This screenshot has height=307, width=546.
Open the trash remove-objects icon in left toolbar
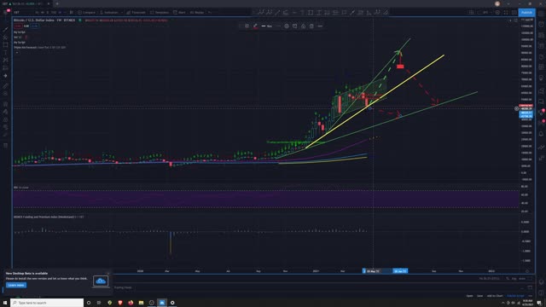point(5,146)
